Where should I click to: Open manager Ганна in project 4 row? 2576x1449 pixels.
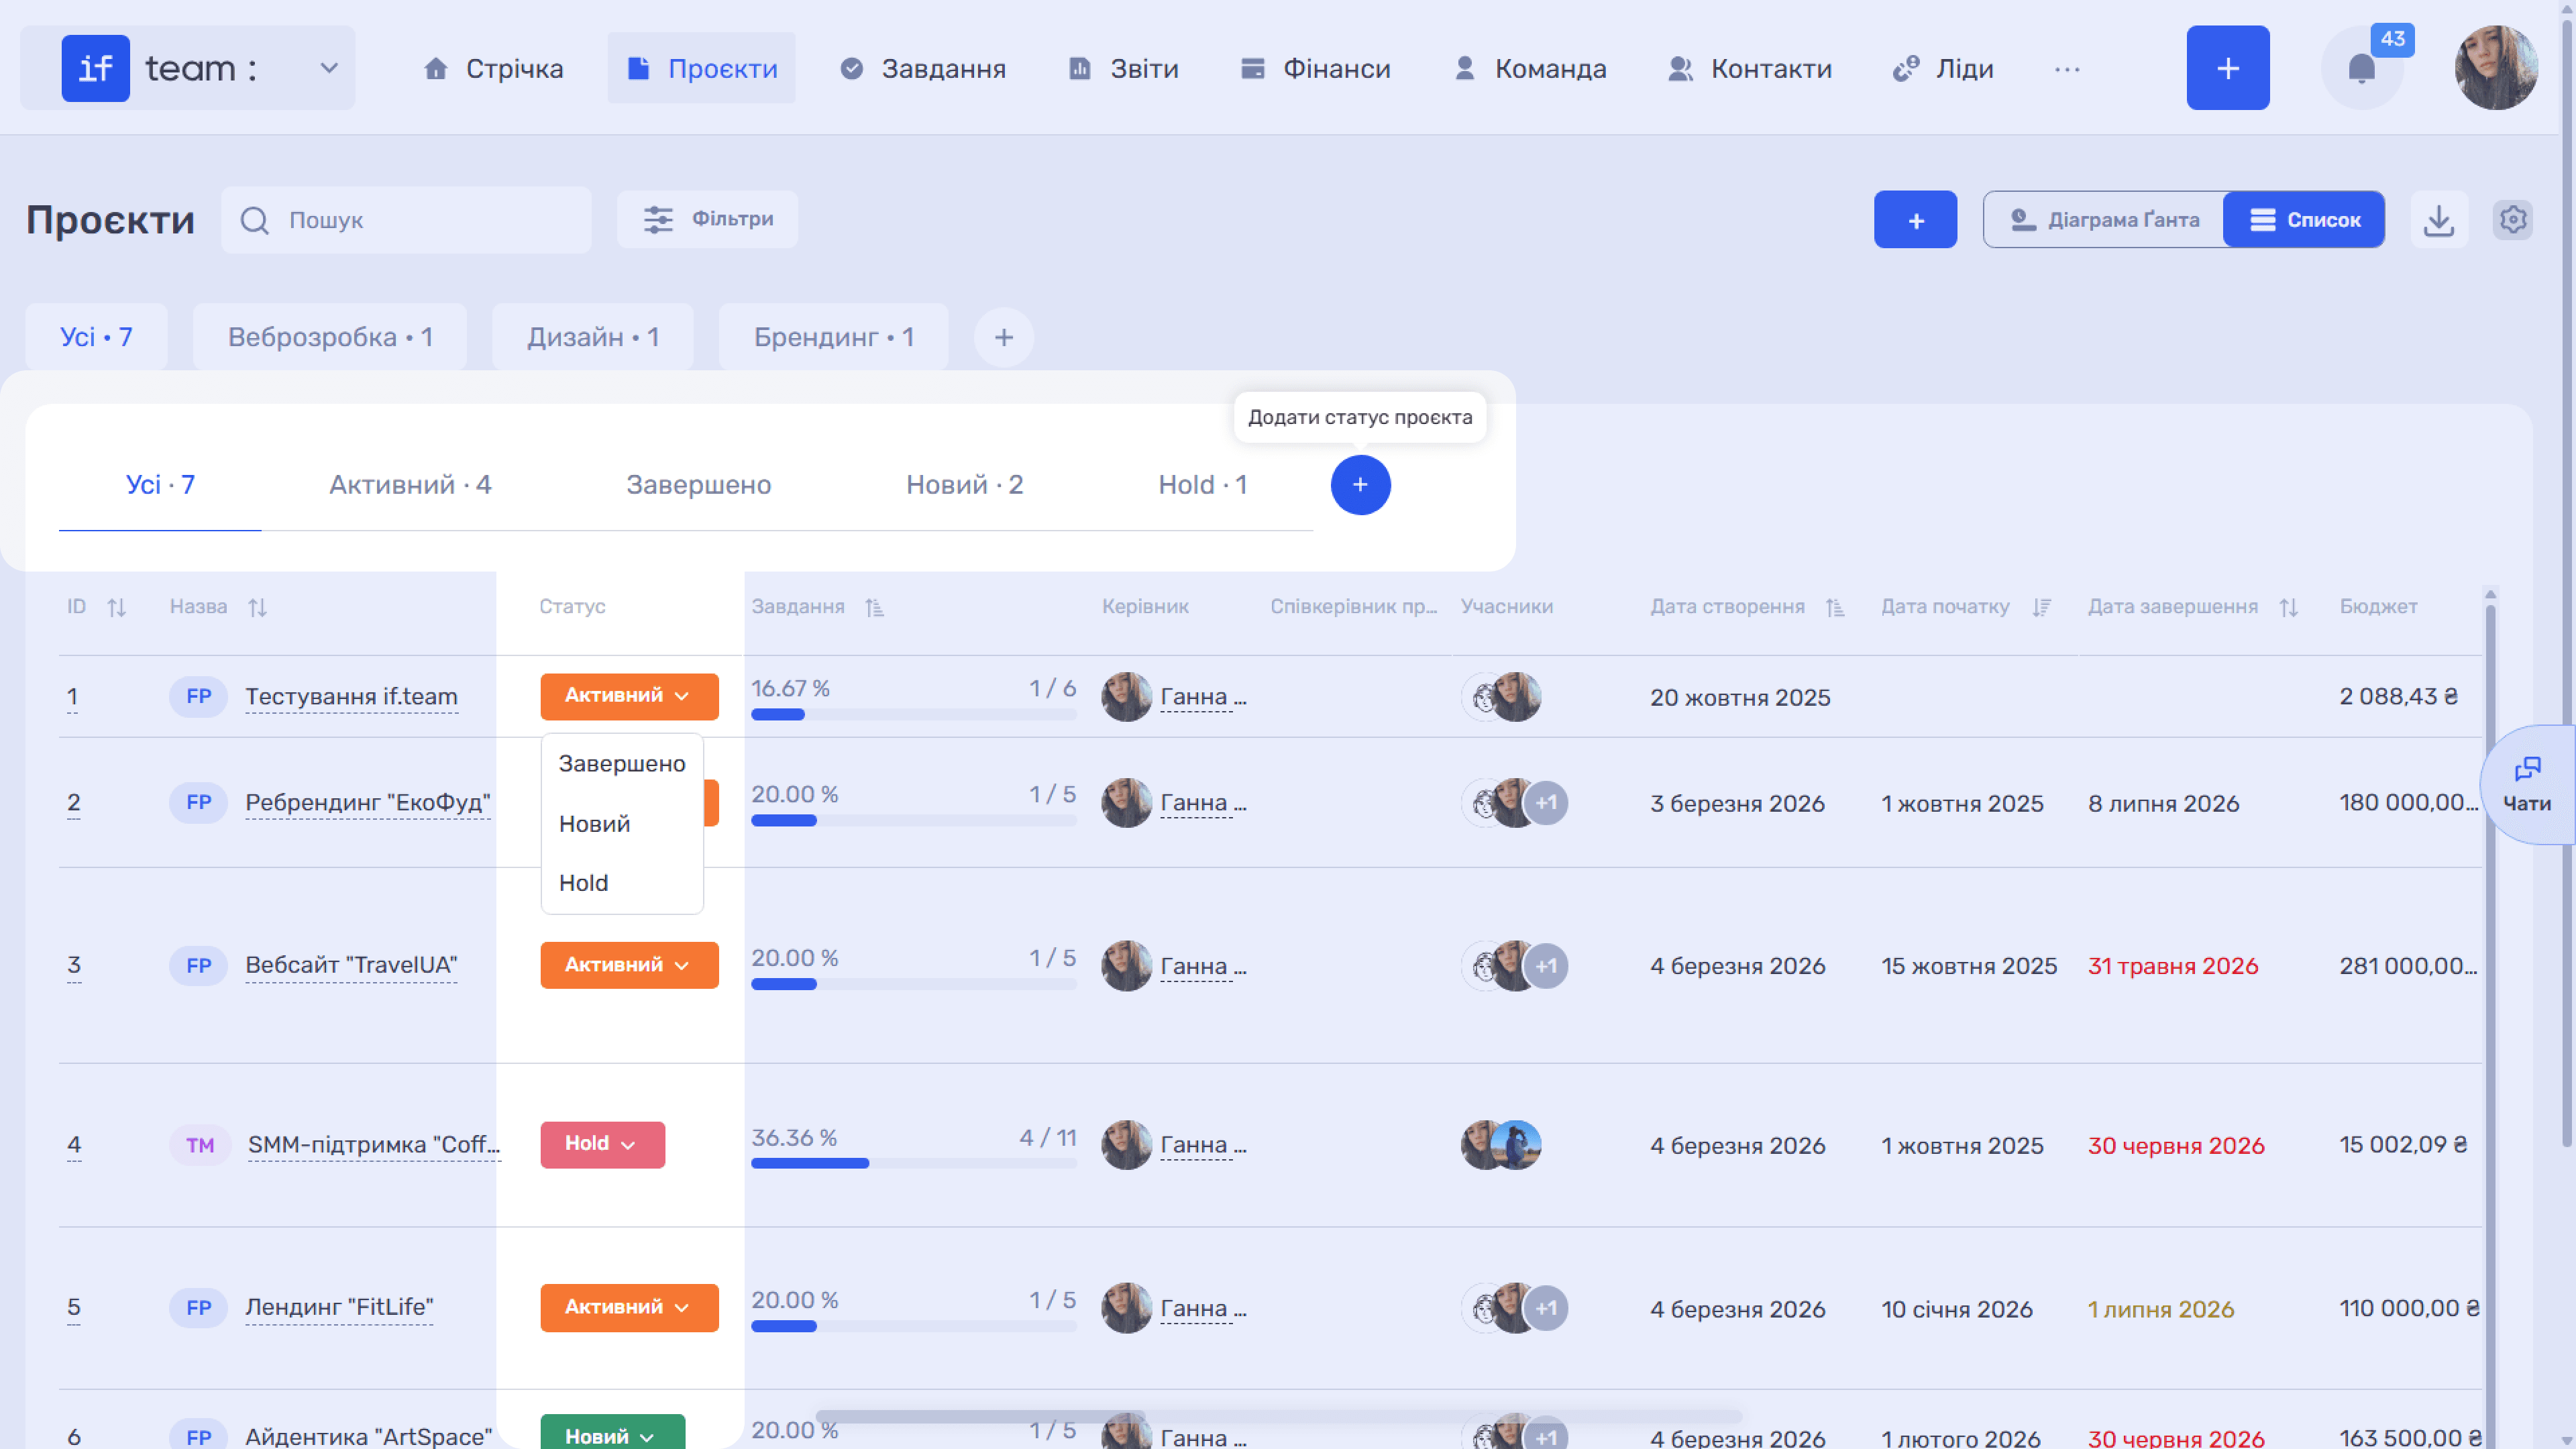coord(1203,1145)
